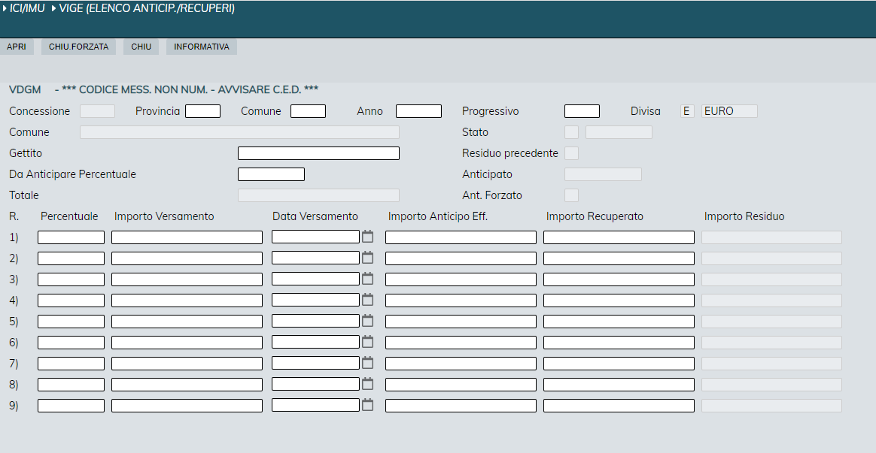Open the calendar picker for row 6
Viewport: 876px width, 453px height.
367,342
